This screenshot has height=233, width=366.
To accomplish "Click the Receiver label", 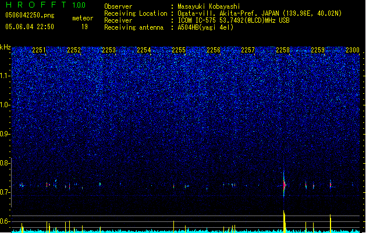I will click(118, 20).
